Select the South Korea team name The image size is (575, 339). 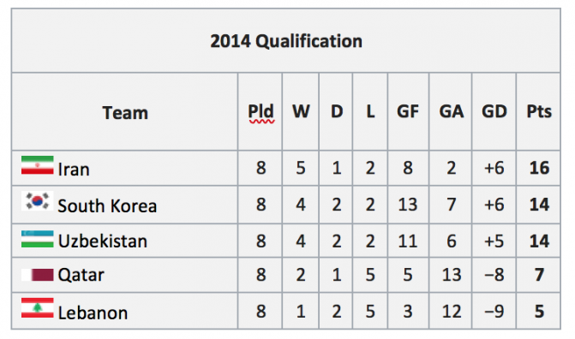107,206
